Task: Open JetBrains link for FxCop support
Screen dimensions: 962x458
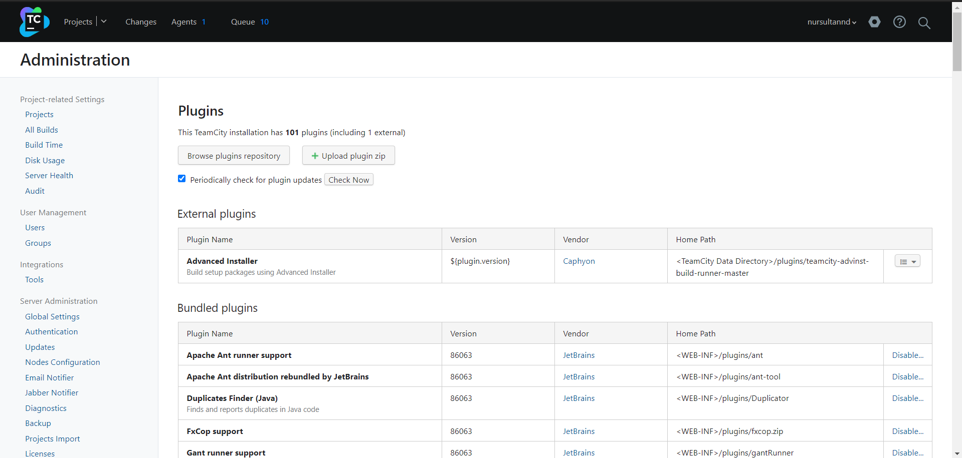Action: (579, 431)
